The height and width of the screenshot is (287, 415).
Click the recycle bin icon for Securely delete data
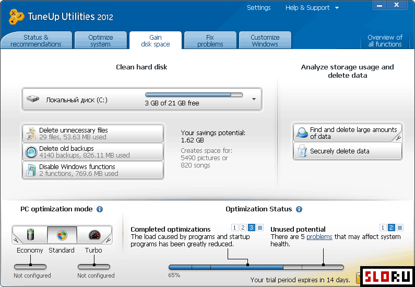click(302, 151)
